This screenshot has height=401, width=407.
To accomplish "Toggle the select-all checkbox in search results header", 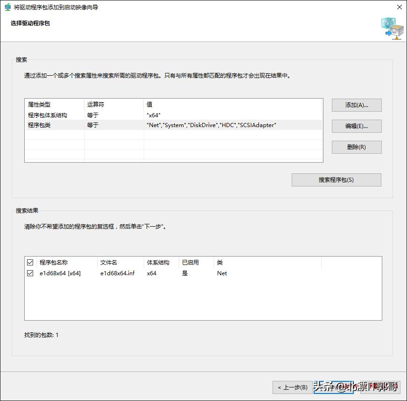I will coord(30,262).
